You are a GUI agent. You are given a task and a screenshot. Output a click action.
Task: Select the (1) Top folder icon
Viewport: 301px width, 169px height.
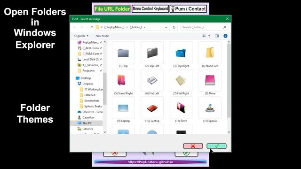pyautogui.click(x=123, y=53)
